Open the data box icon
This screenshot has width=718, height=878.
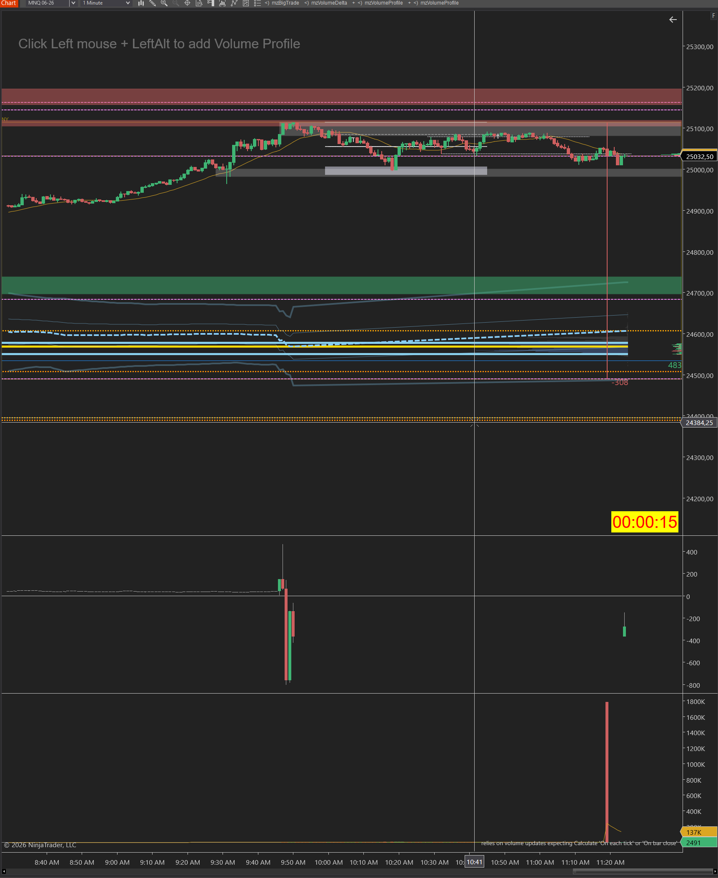(x=199, y=3)
